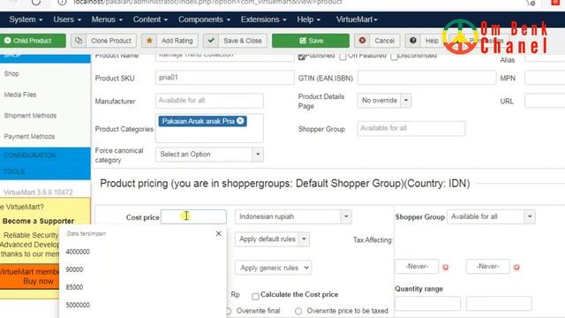Close the Data tersimpan autofill popup
This screenshot has width=565, height=318.
tap(218, 233)
